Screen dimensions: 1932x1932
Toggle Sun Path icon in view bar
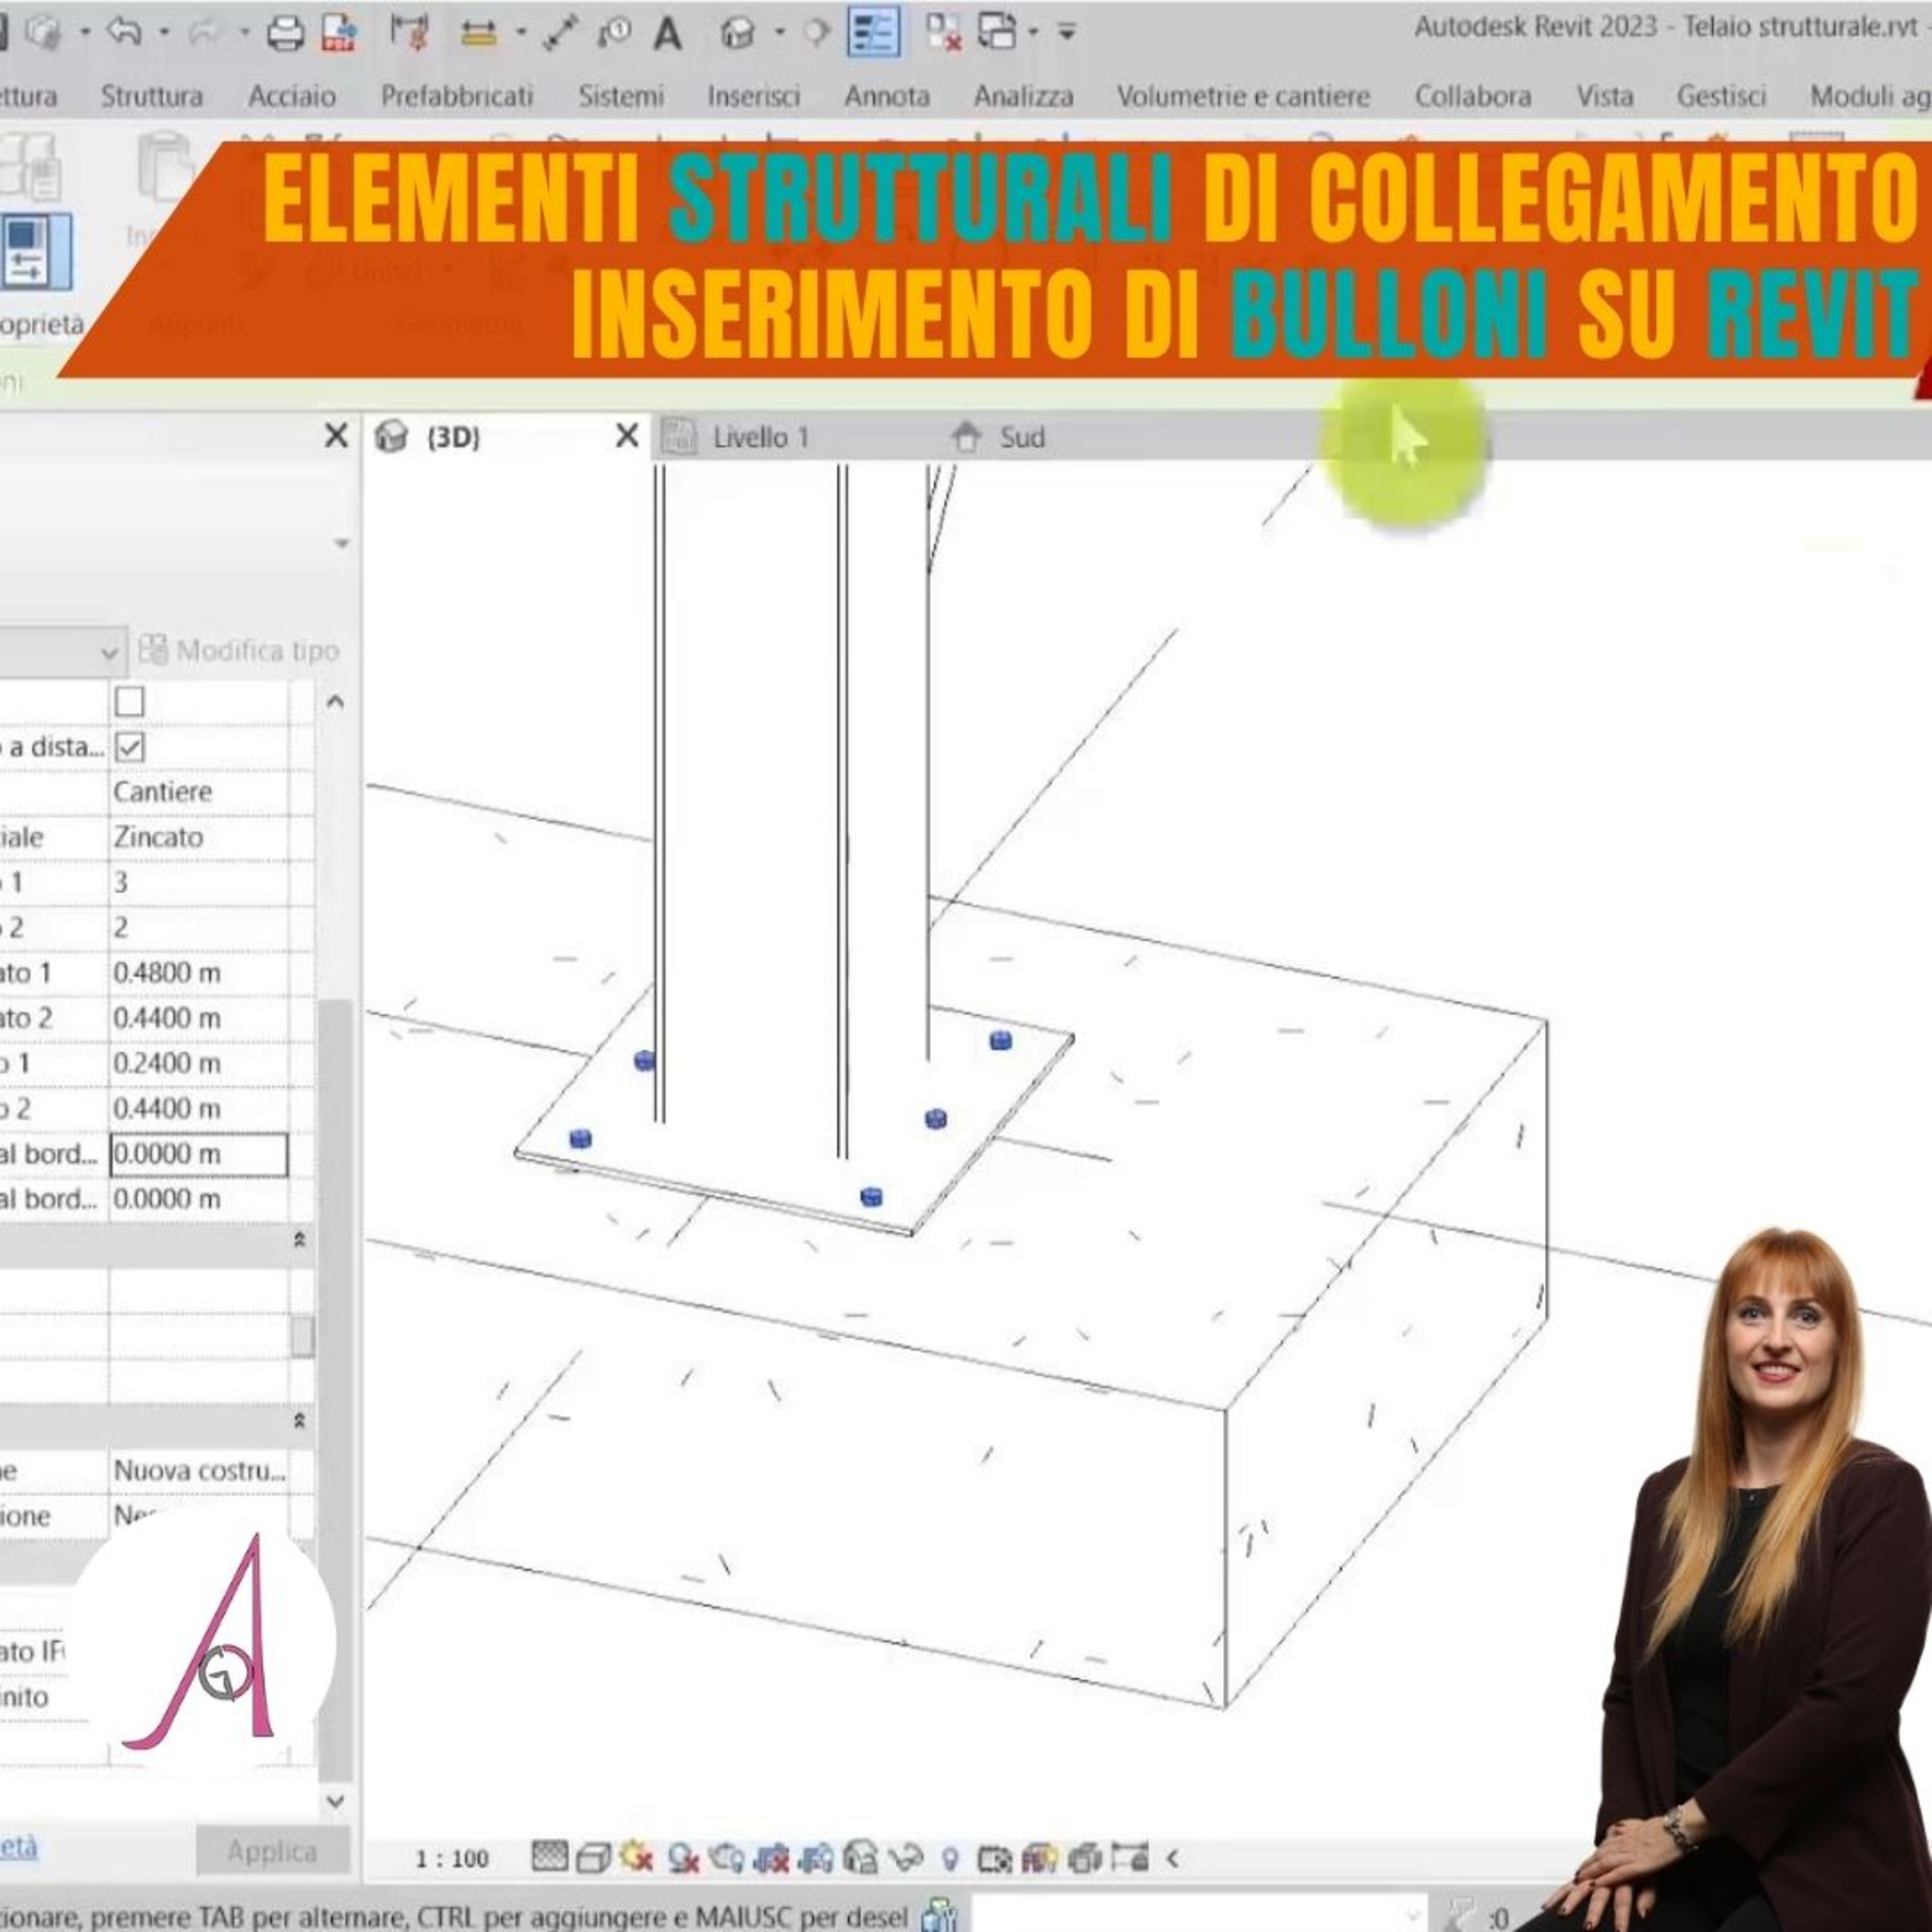click(636, 1857)
